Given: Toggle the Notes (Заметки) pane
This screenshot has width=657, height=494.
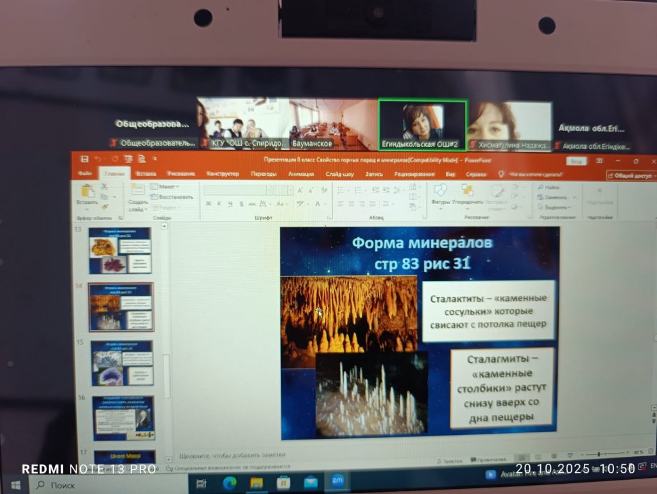Looking at the screenshot, I should pyautogui.click(x=452, y=460).
